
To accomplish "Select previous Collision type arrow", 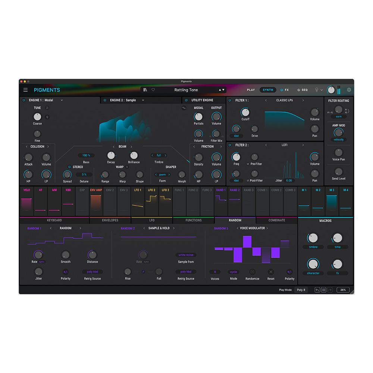I will 26,147.
